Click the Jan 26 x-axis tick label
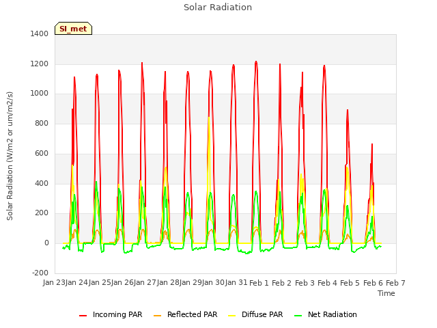The image size is (437, 328). pyautogui.click(x=122, y=283)
